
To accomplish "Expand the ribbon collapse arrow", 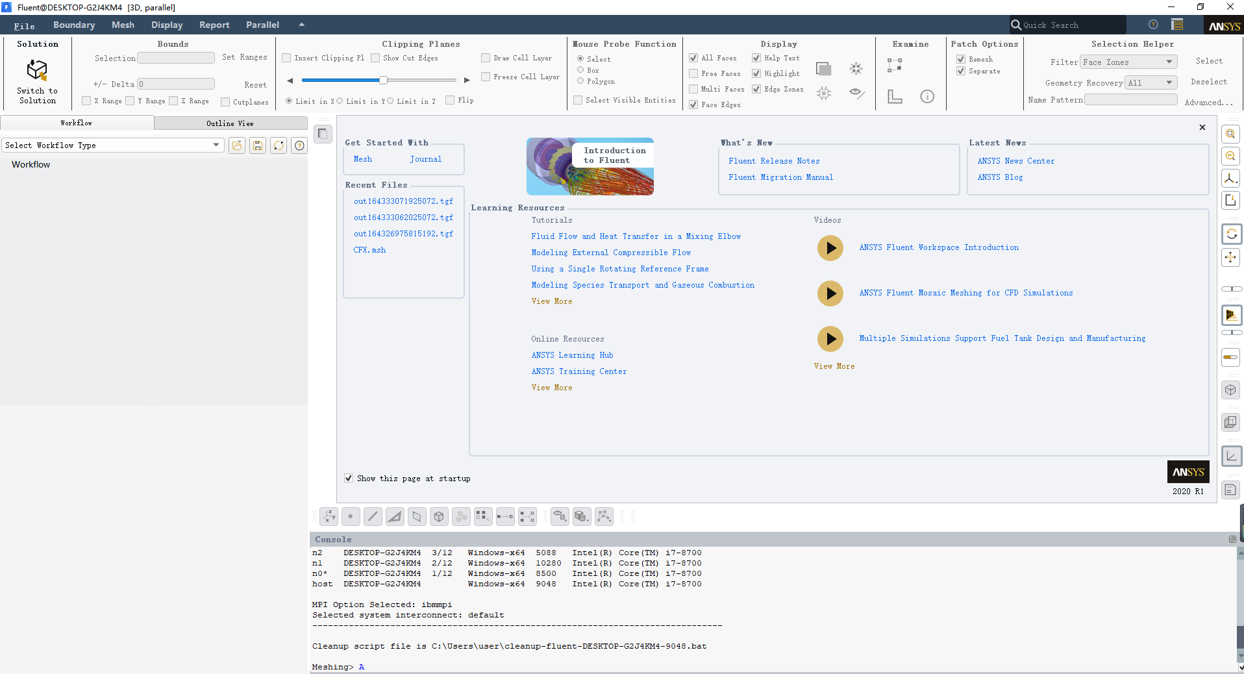I will pos(301,25).
